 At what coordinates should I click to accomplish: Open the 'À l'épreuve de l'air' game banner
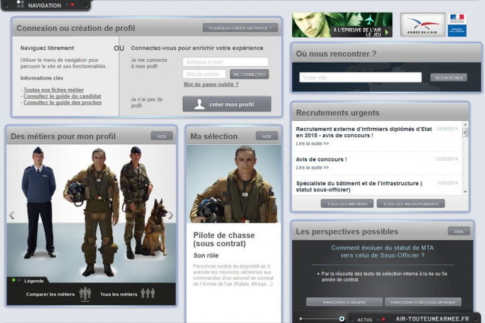point(342,25)
